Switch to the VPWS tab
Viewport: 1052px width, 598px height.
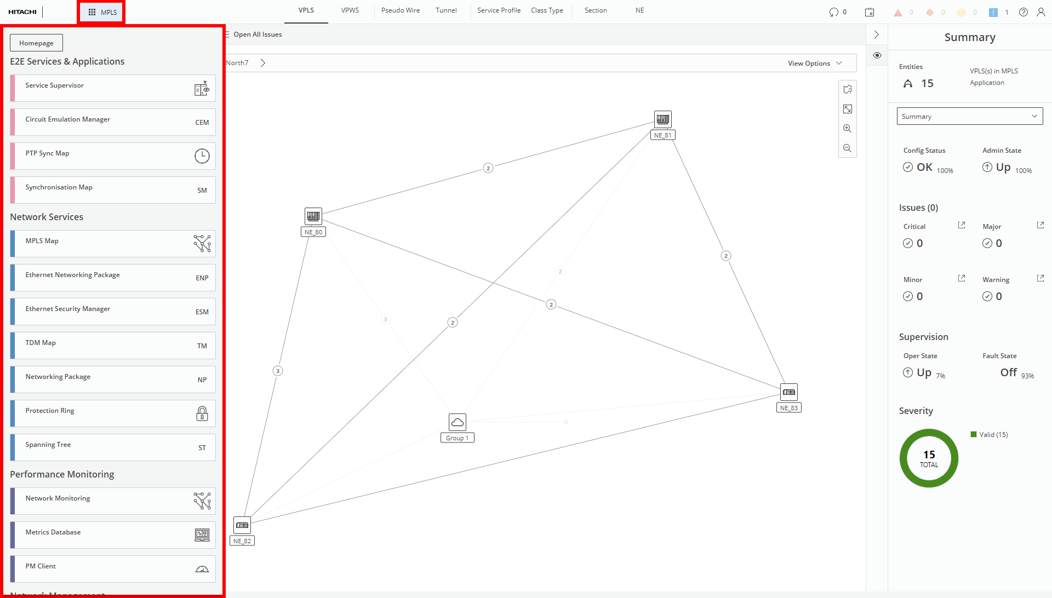pos(350,10)
